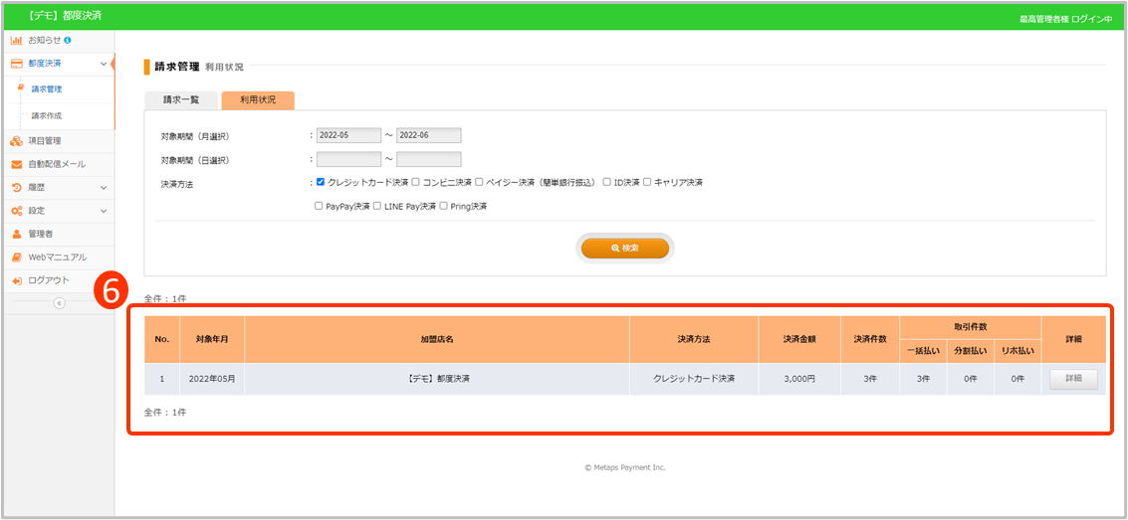Click the お知らせ bar chart icon
1128x520 pixels.
click(17, 40)
